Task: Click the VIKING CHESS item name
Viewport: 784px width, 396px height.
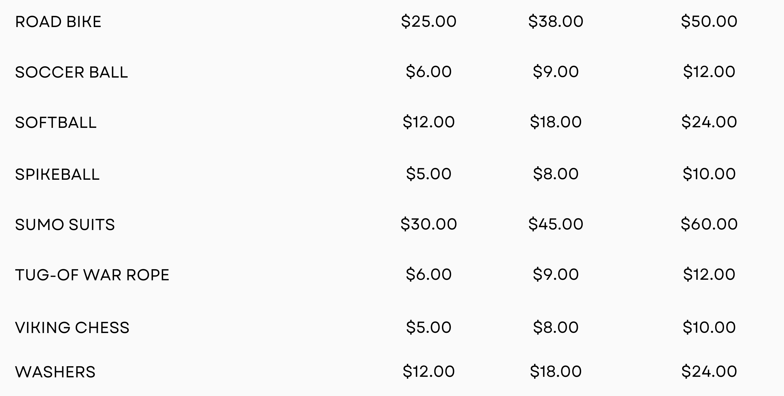Action: point(72,328)
